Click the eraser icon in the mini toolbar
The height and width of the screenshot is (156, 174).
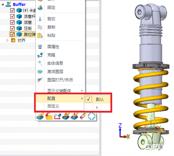click(x=83, y=116)
